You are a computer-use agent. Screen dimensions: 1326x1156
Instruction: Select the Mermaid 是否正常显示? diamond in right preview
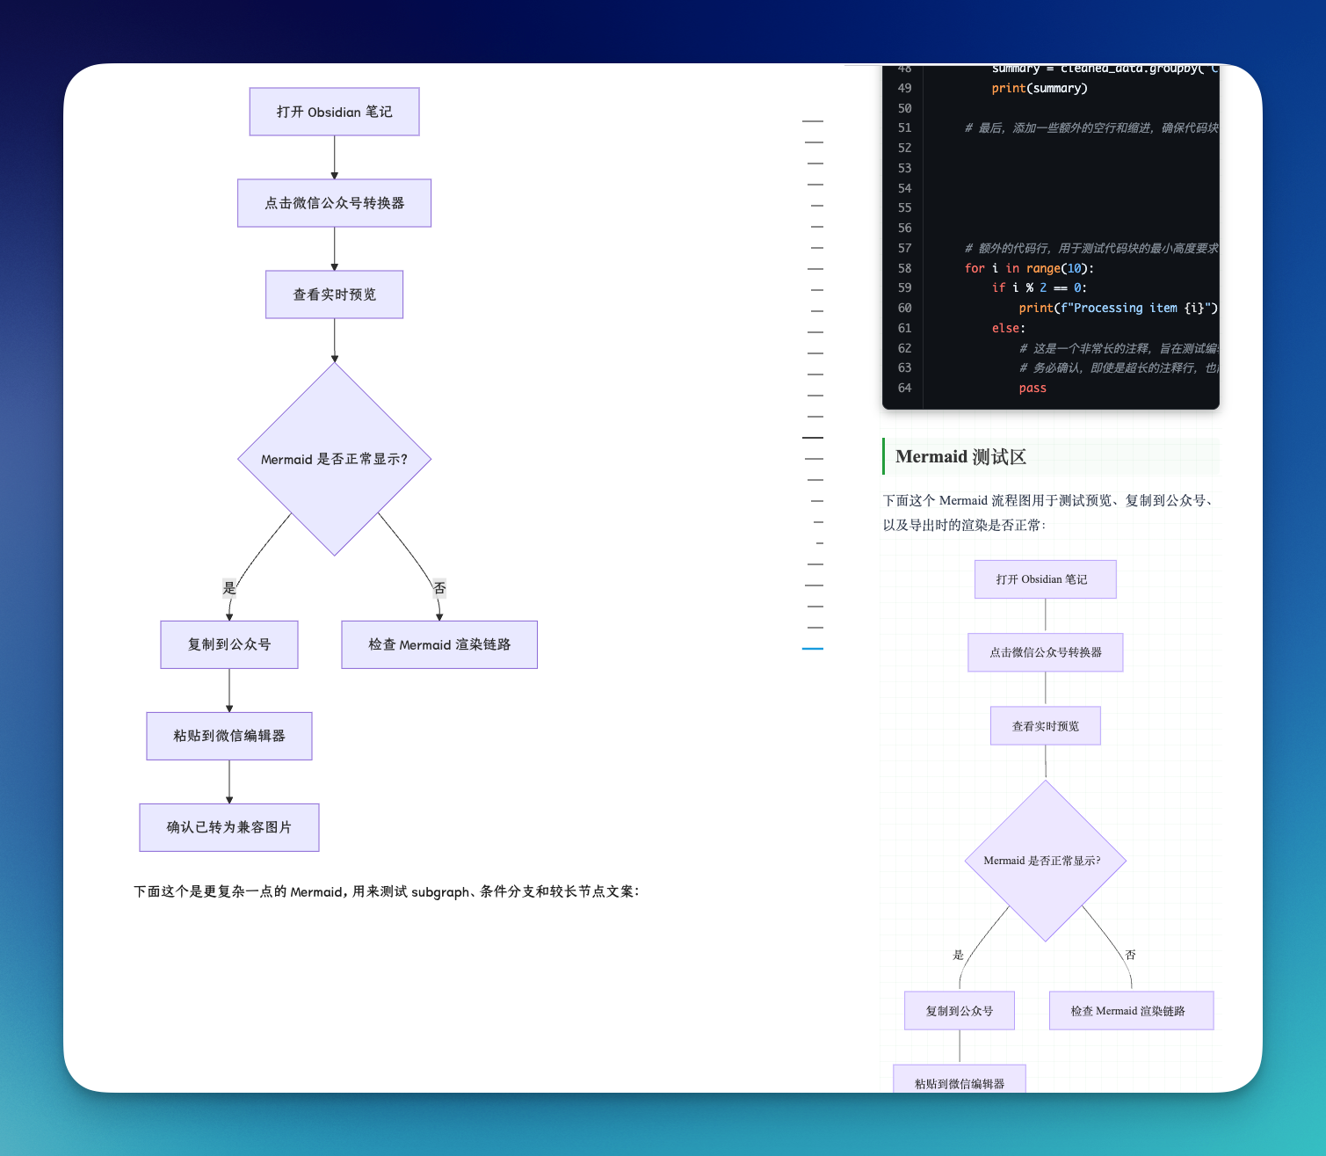click(x=1046, y=861)
